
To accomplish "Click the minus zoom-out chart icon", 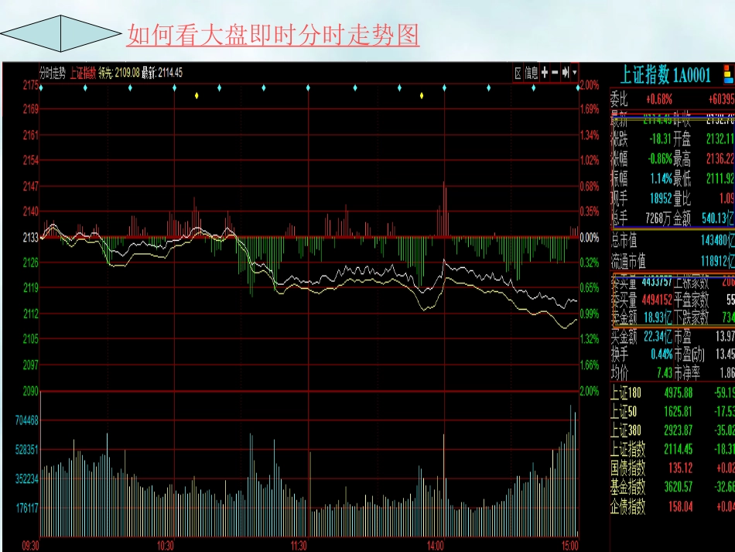I will pyautogui.click(x=555, y=73).
